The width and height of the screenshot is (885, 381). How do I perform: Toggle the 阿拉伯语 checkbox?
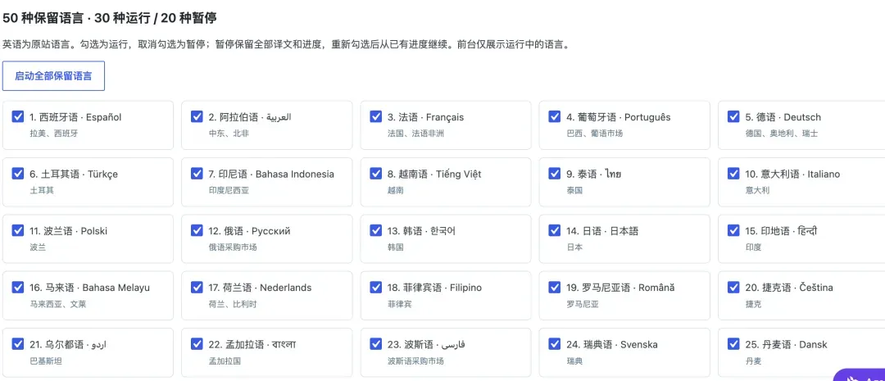click(197, 117)
